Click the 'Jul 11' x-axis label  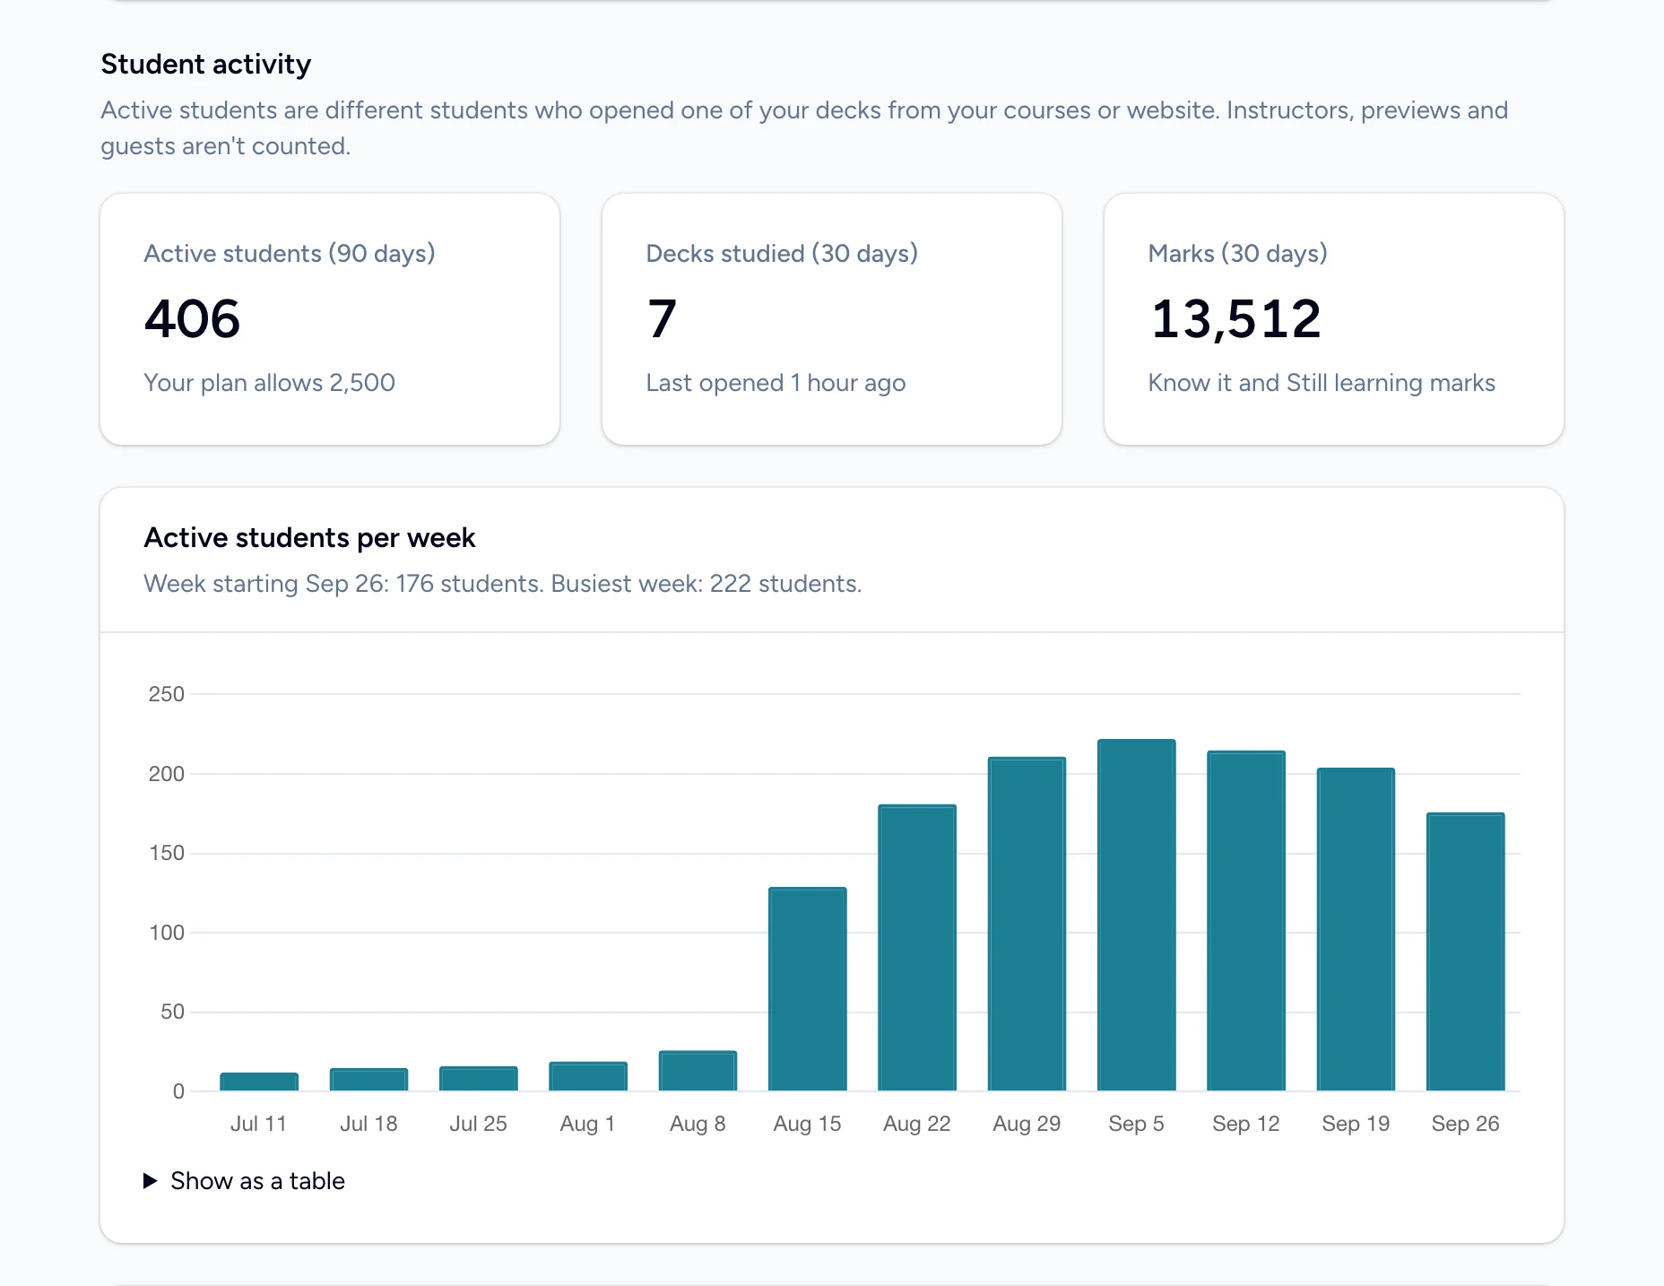coord(258,1124)
